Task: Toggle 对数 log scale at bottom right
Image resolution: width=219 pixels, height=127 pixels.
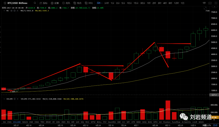Action: [204, 125]
